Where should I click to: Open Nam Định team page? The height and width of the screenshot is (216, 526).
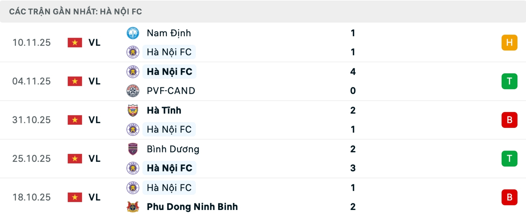point(169,33)
